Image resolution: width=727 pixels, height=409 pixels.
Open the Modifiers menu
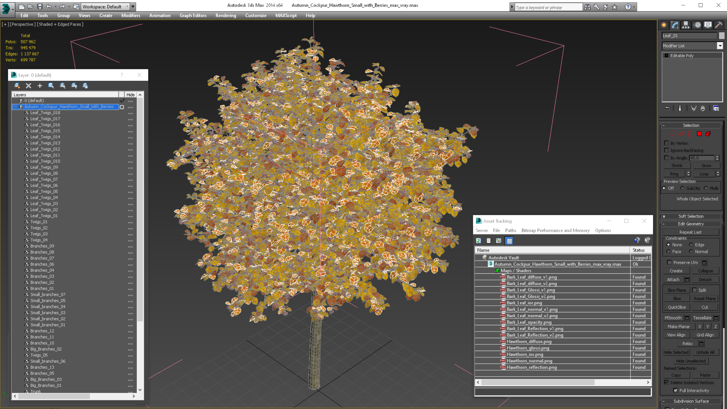click(131, 15)
